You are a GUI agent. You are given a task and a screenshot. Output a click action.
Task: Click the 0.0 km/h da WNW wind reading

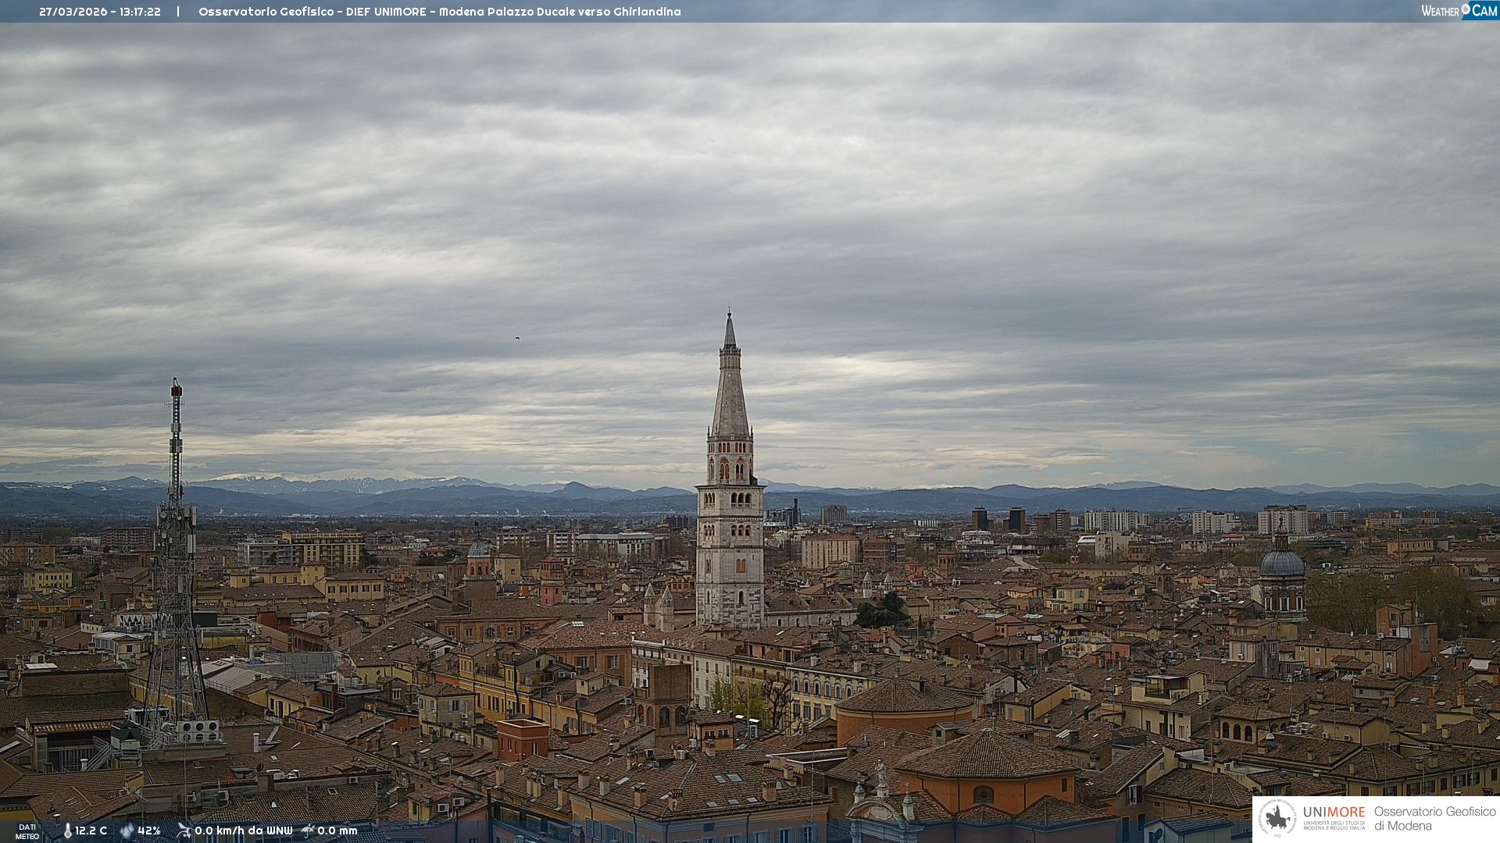pos(243,831)
